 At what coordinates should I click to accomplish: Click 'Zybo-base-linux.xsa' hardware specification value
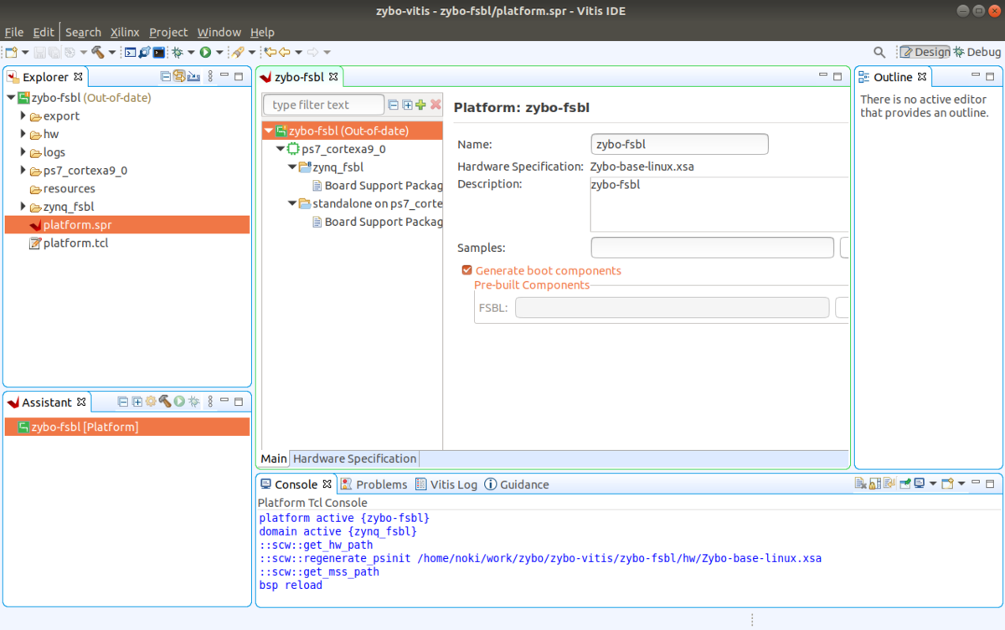642,166
